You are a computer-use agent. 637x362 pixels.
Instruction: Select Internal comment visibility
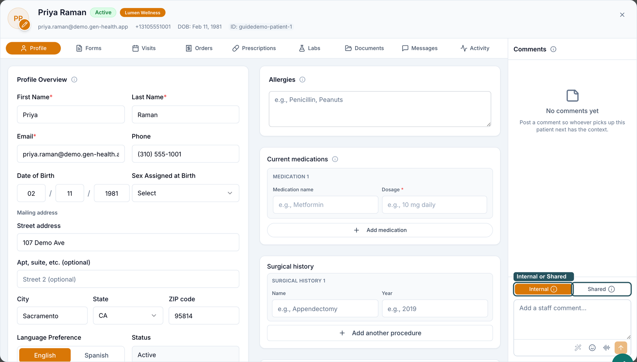tap(543, 289)
